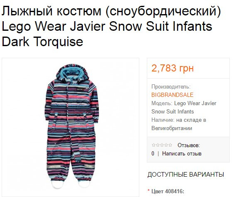Click the fourth rating star

tap(166, 145)
